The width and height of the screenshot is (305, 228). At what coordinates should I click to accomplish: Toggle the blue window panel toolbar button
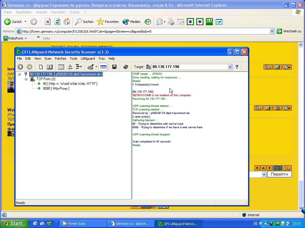pyautogui.click(x=103, y=67)
